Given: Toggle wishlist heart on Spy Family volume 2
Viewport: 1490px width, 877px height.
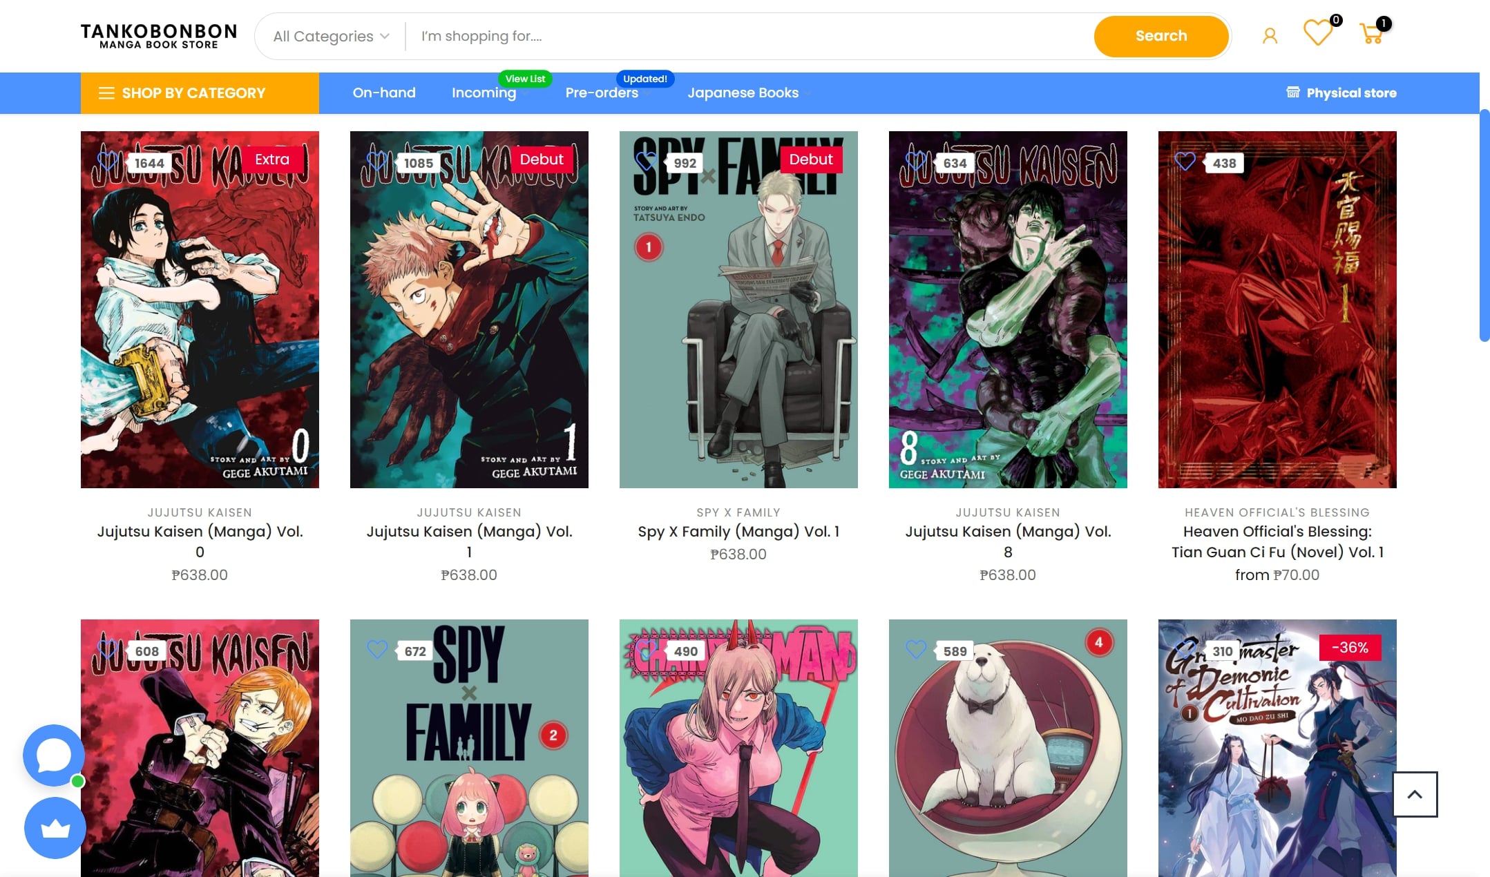Looking at the screenshot, I should click(376, 650).
